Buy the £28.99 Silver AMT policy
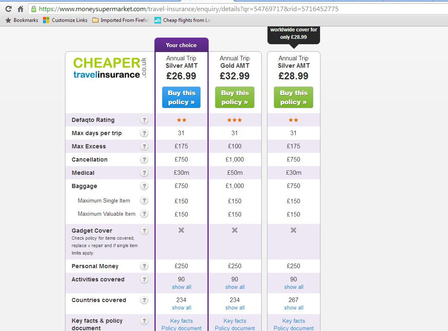The height and width of the screenshot is (331, 448). tap(294, 97)
